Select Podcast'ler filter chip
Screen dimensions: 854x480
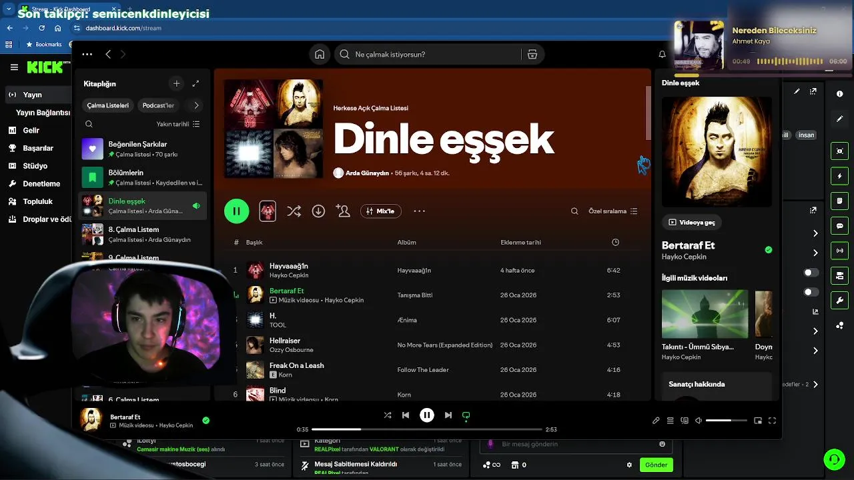(x=158, y=105)
